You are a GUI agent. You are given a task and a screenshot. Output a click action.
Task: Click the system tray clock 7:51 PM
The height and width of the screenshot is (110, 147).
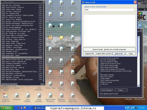point(142,108)
